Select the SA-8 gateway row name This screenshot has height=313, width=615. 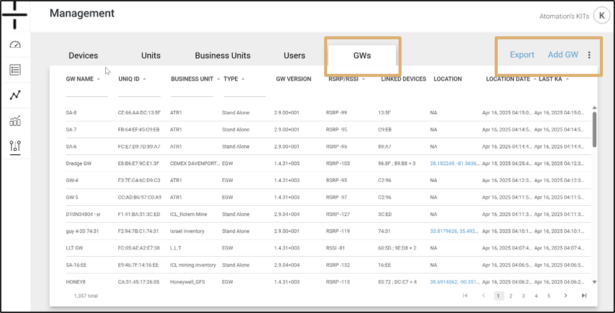71,113
